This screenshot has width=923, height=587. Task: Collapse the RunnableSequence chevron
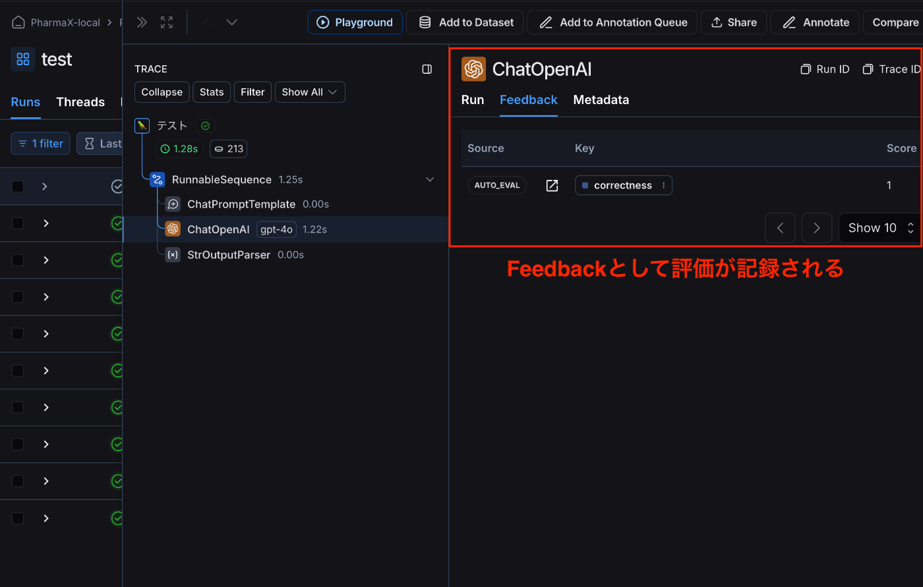coord(430,180)
